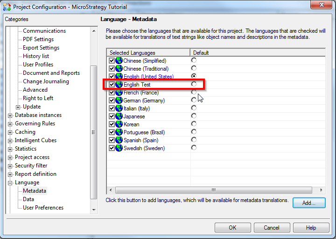Expand the Security filter node
The height and width of the screenshot is (239, 336).
[x=10, y=166]
